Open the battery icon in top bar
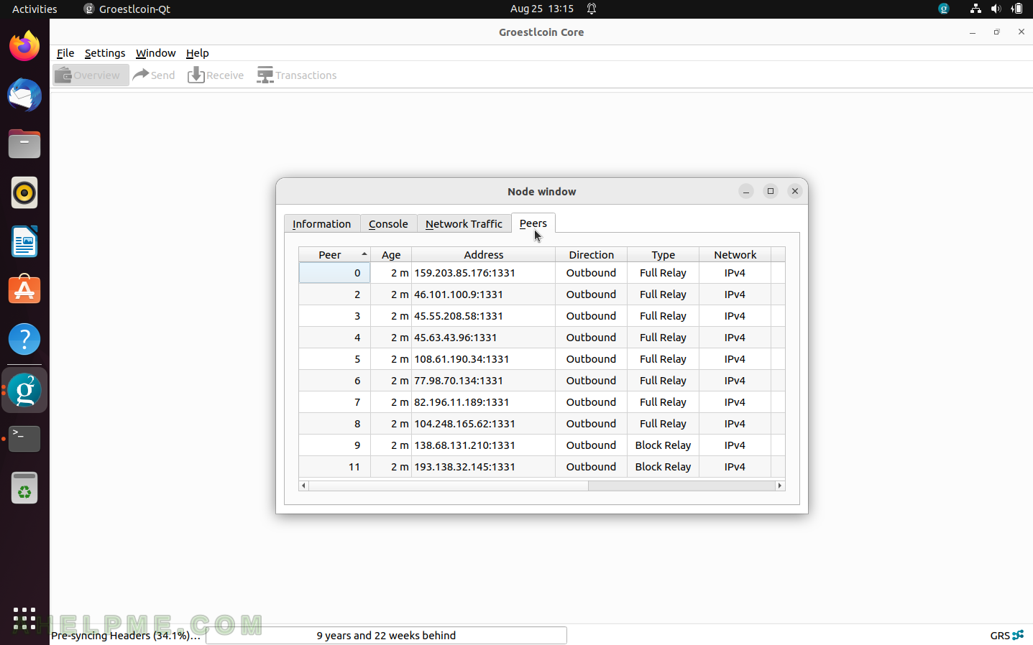The width and height of the screenshot is (1033, 645). pos(1016,9)
